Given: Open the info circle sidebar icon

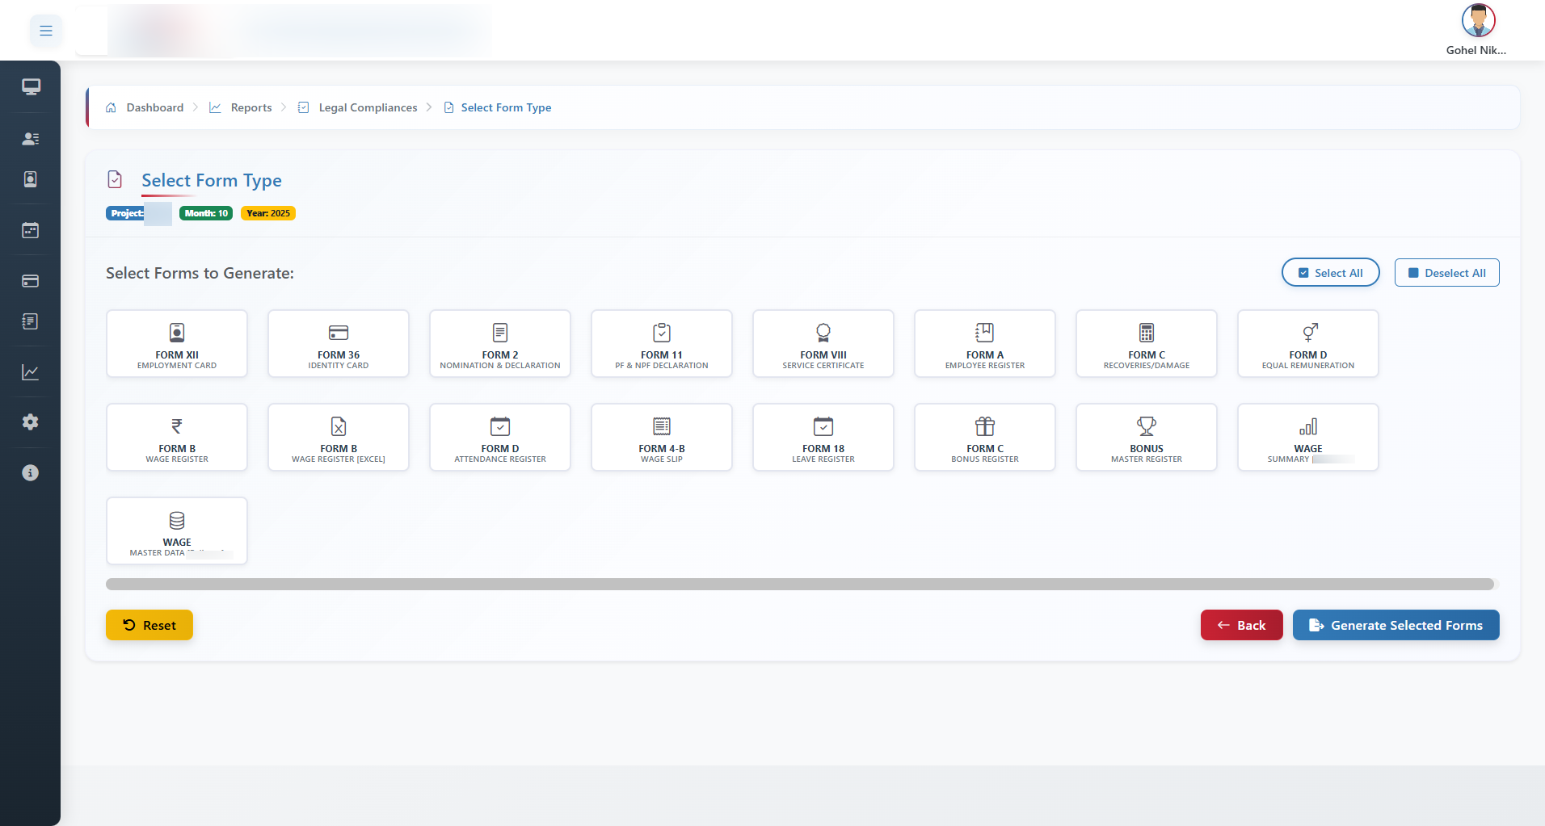Looking at the screenshot, I should pos(31,473).
